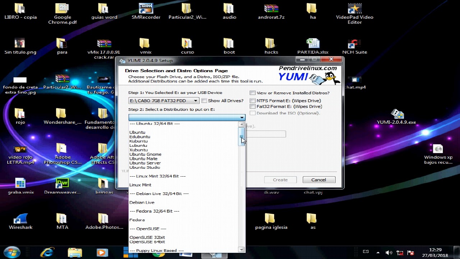Screen dimensions: 460x259
Task: Select the guias word folder
Action: [104, 12]
